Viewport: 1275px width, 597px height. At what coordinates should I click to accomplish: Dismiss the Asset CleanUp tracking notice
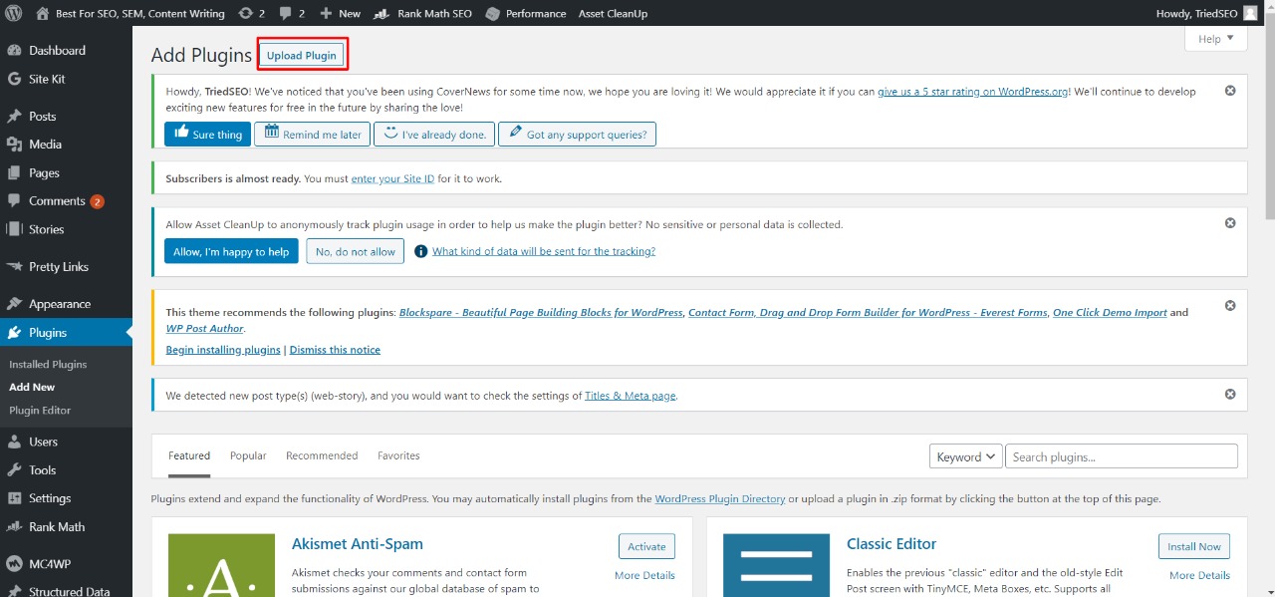[1230, 223]
